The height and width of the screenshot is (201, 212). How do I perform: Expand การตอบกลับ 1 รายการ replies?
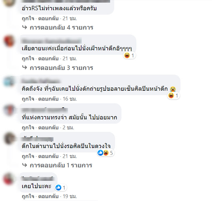click(x=61, y=165)
